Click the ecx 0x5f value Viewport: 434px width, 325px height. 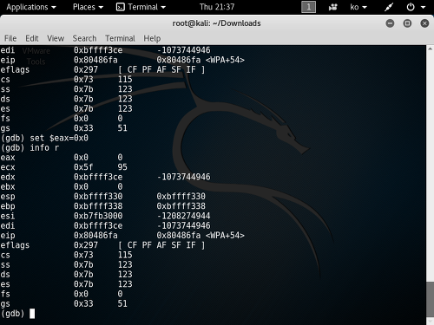(83, 167)
